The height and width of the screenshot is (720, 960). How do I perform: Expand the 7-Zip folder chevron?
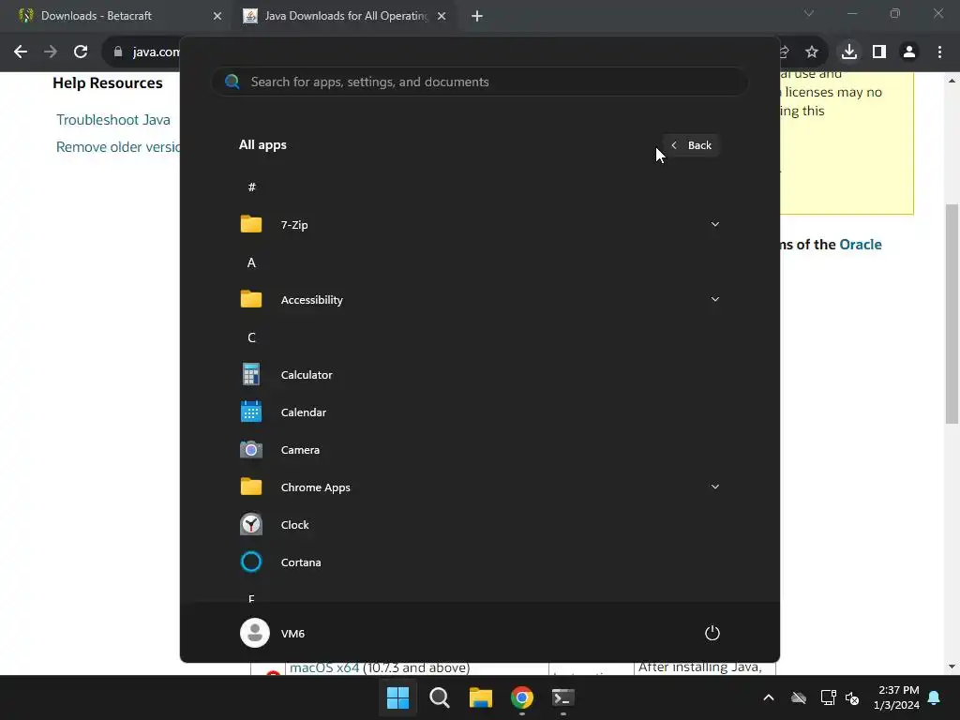tap(714, 225)
